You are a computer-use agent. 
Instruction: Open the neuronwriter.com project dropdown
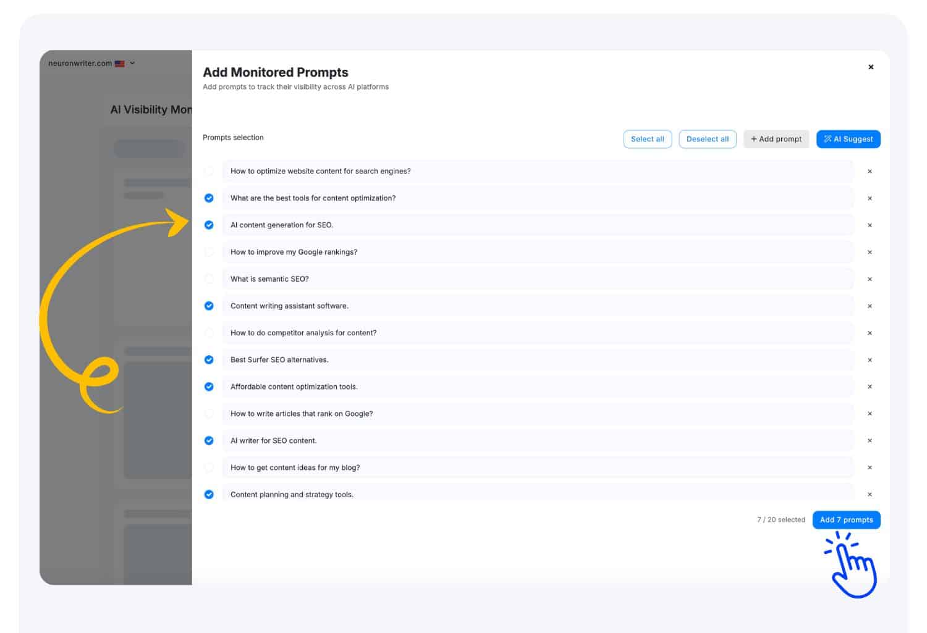(x=91, y=63)
